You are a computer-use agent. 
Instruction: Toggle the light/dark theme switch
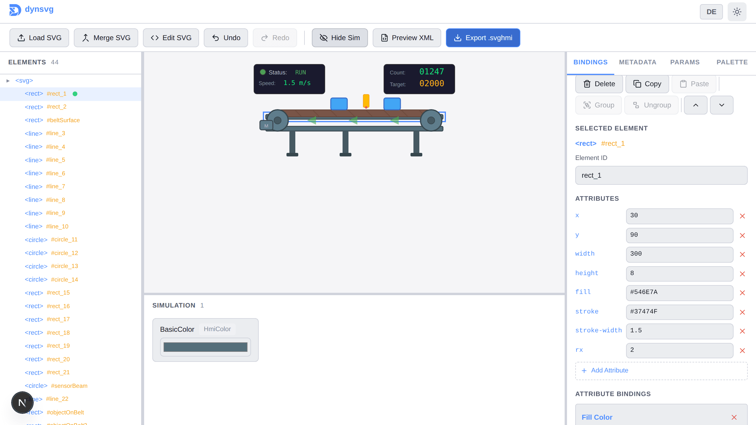737,12
